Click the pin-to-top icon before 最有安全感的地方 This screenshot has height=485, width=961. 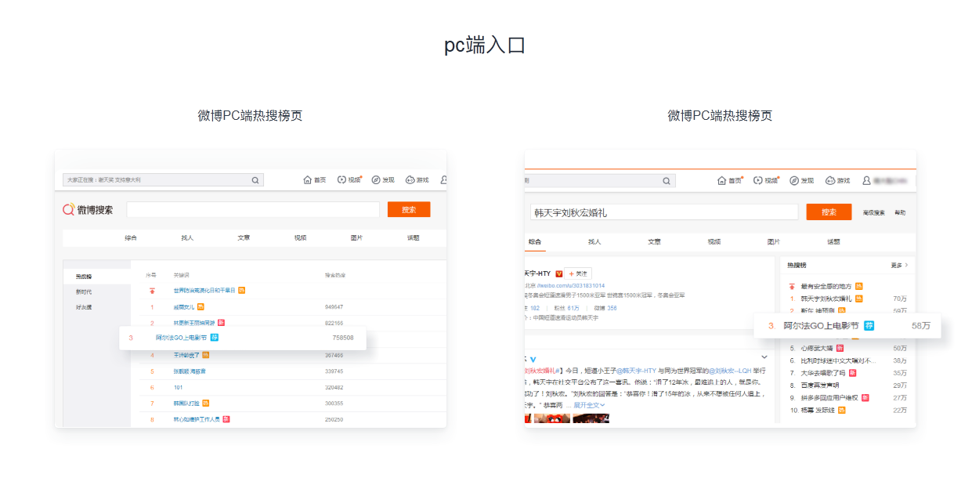point(793,288)
